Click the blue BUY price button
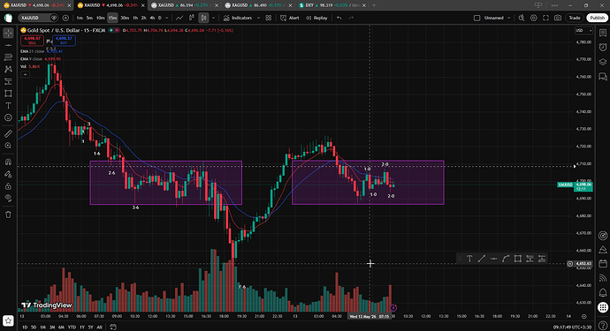610x331 pixels. coord(64,41)
